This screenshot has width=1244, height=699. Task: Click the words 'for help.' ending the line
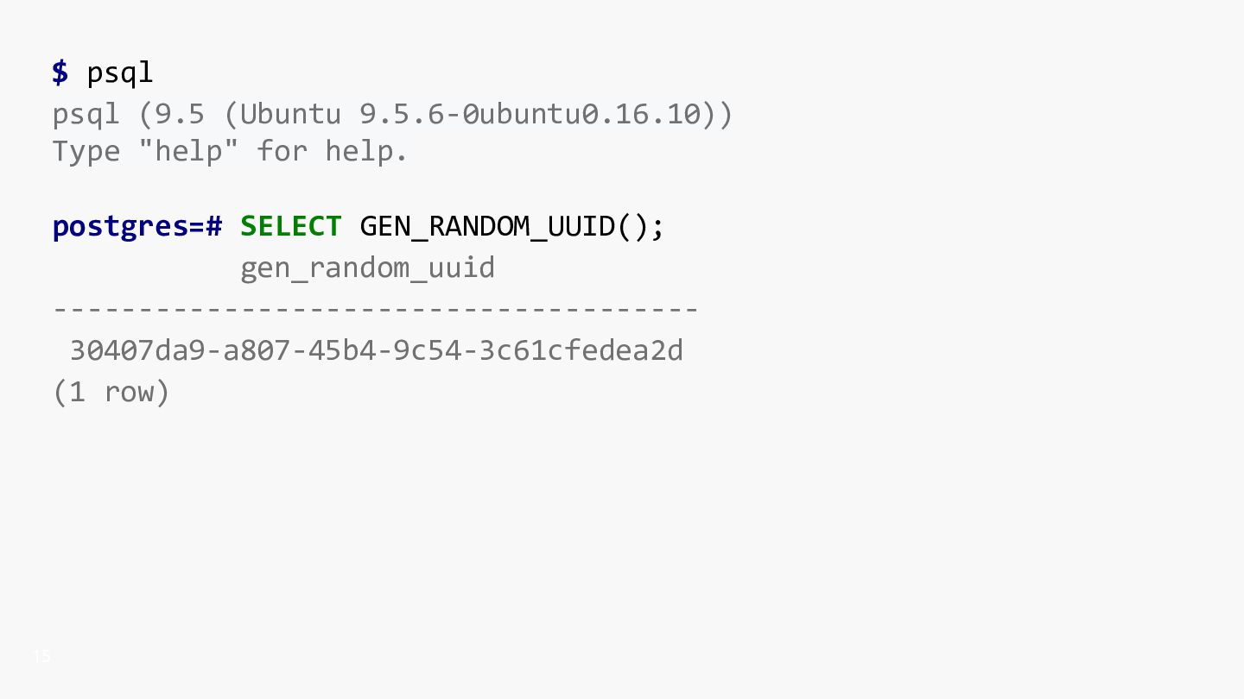point(333,151)
